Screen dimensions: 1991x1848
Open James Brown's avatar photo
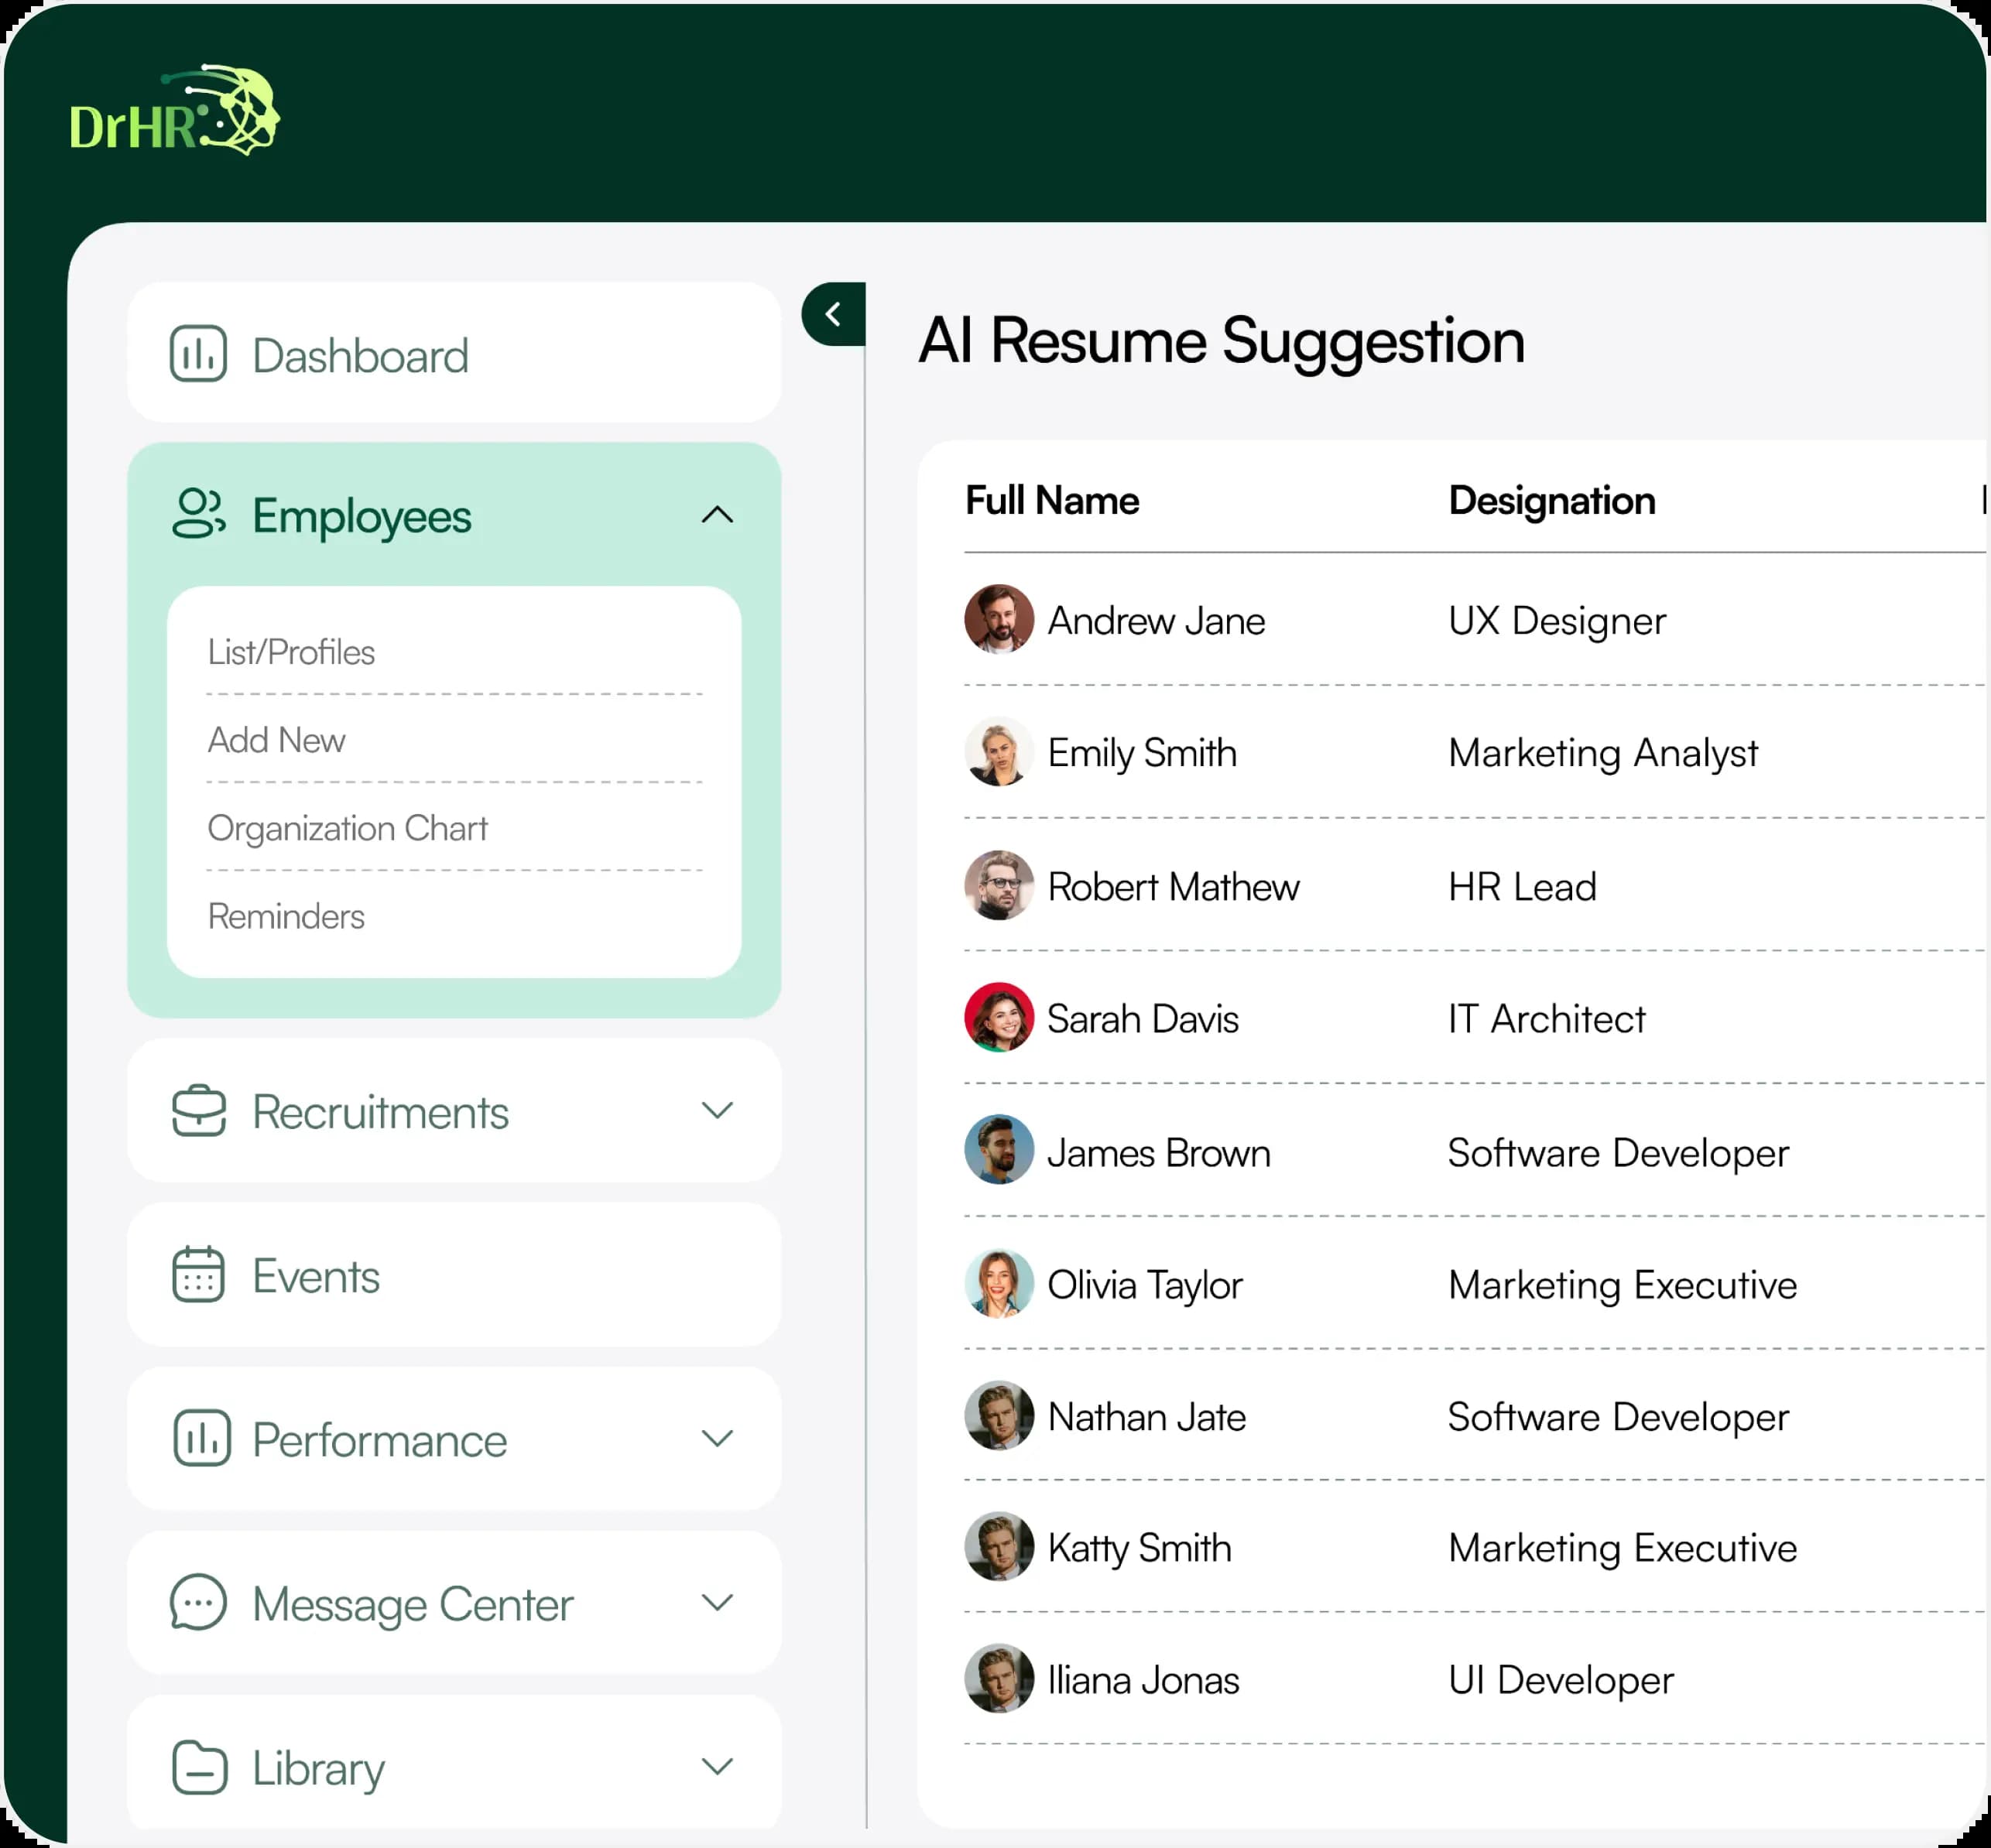[999, 1150]
